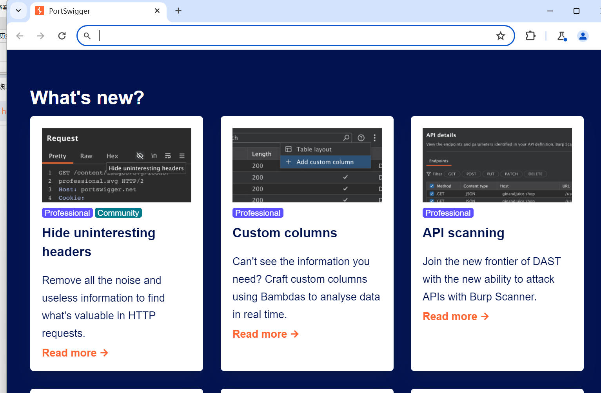Go forward to next page
601x393 pixels.
[x=41, y=36]
